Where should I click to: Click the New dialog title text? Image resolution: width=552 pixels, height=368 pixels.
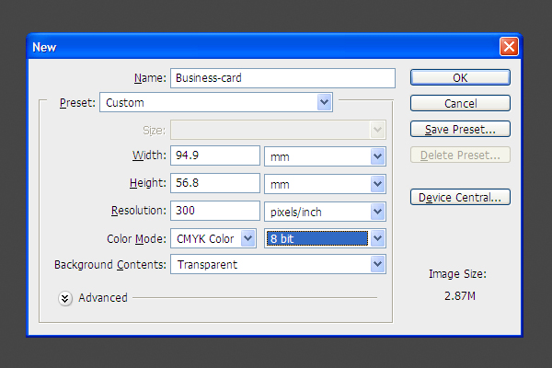point(44,47)
